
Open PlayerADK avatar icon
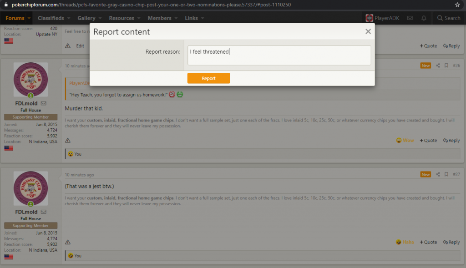point(369,18)
